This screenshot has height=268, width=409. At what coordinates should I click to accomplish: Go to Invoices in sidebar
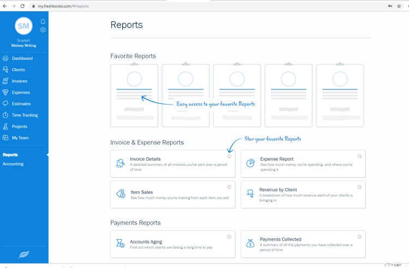pyautogui.click(x=20, y=81)
